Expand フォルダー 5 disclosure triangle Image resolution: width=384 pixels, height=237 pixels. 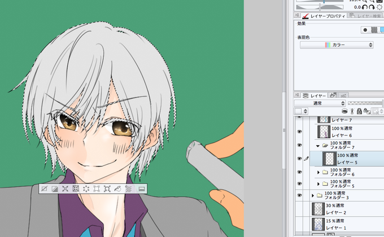pyautogui.click(x=318, y=184)
